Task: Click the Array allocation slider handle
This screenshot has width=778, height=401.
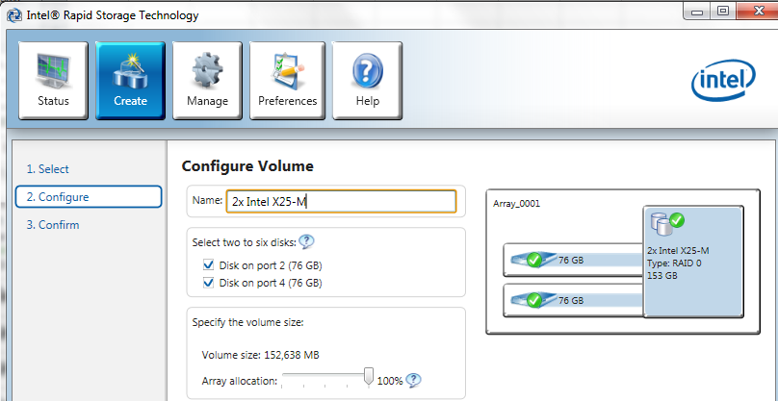Action: click(368, 376)
